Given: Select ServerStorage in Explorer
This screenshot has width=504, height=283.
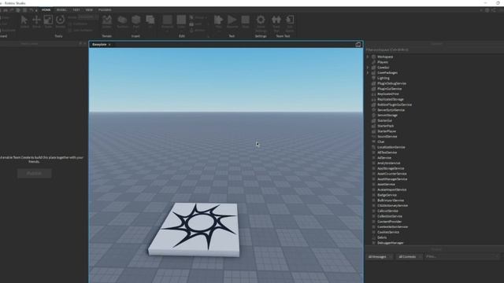Looking at the screenshot, I should click(387, 116).
